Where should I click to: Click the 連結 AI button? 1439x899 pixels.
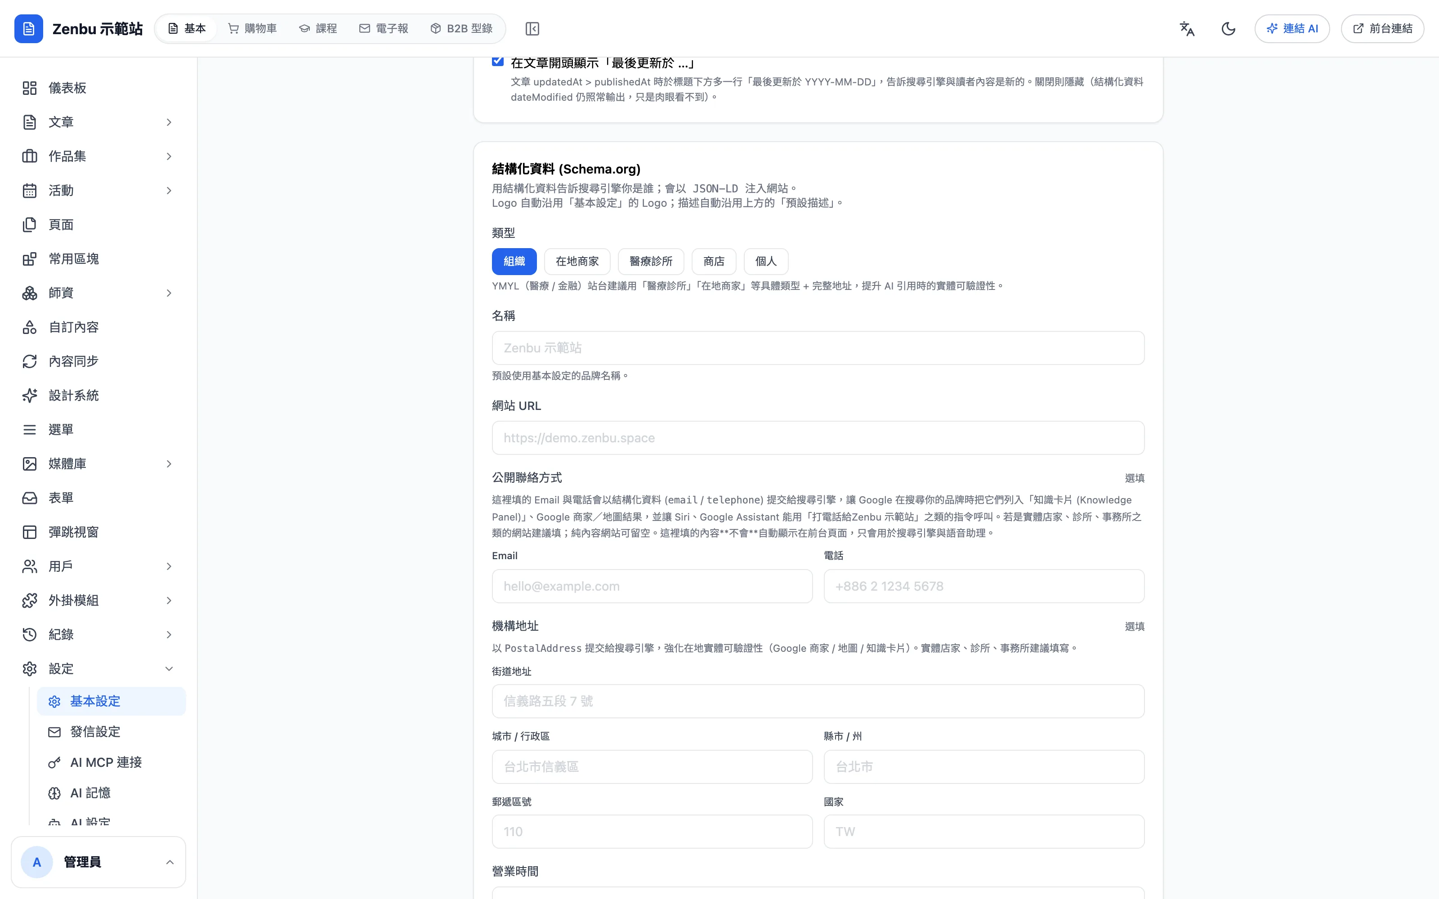click(x=1292, y=28)
